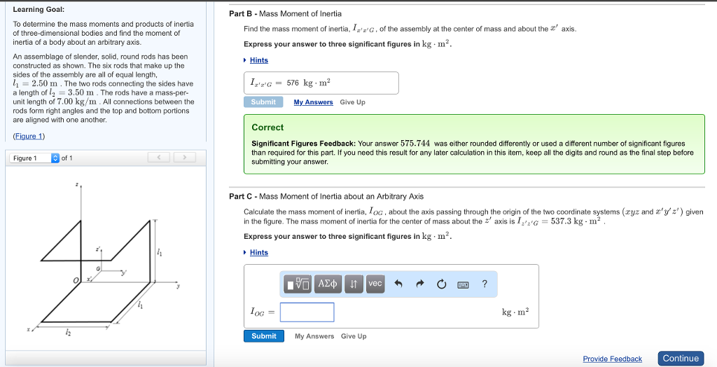Click the green 'Correct' feedback text
This screenshot has width=717, height=367.
tap(267, 127)
